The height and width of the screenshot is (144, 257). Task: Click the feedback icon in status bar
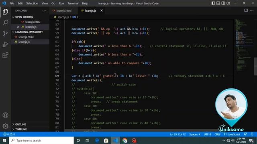point(245,134)
